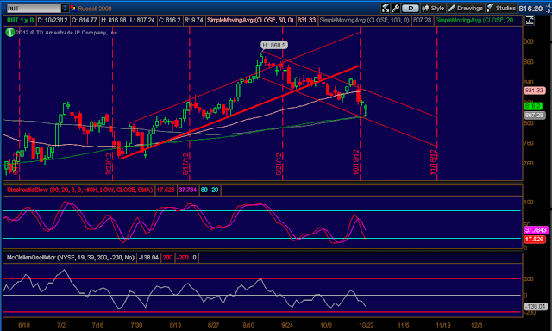The width and height of the screenshot is (552, 331).
Task: Select the SimpleMovingAvg (CLOSE, 100, 0) label
Action: pos(364,21)
